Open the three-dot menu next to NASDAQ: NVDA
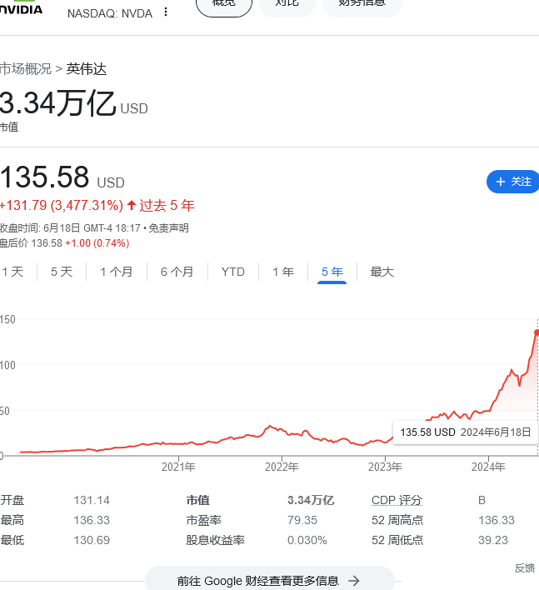The width and height of the screenshot is (539, 590). pyautogui.click(x=166, y=12)
